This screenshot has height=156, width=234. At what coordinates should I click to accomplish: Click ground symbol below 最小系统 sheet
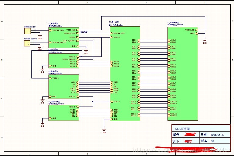click(x=104, y=131)
